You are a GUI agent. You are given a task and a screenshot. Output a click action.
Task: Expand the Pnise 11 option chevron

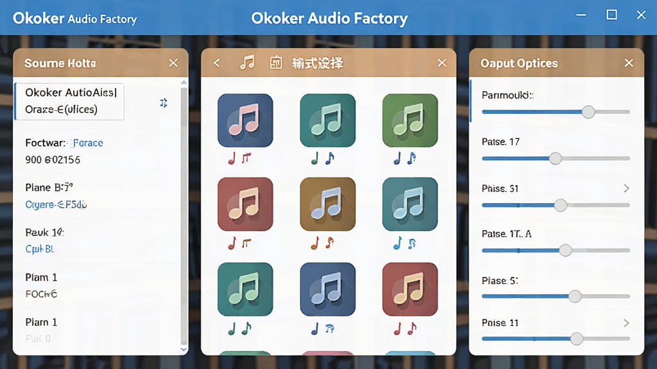pos(626,323)
